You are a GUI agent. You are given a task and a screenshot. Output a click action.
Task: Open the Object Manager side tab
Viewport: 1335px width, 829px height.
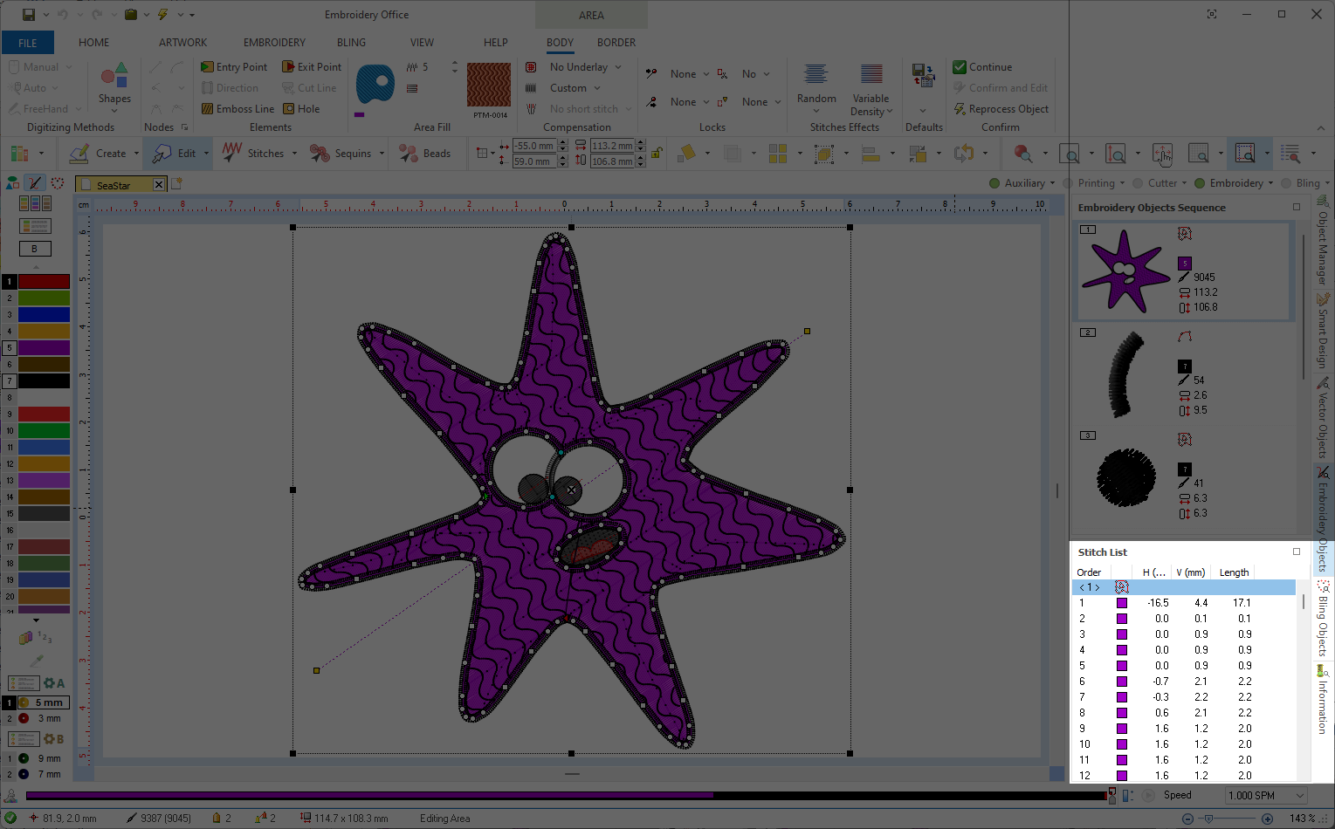tap(1323, 241)
